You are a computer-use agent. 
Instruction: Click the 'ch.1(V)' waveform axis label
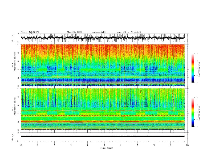13,38
